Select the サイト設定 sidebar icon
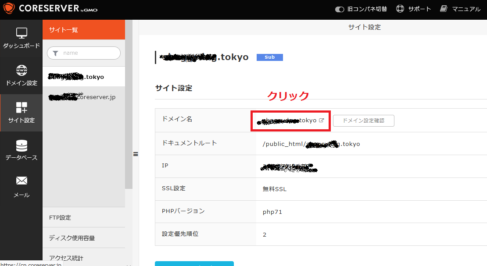Screen dimensions: 487x266 click(21, 113)
